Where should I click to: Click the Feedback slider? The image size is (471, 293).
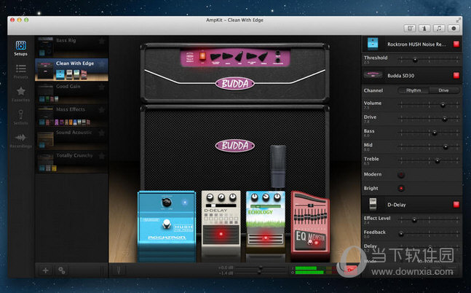(x=429, y=234)
